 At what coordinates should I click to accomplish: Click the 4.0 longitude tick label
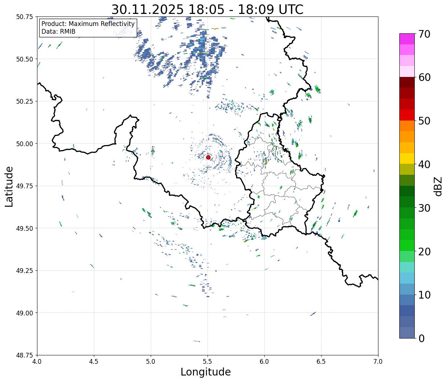coord(37,362)
